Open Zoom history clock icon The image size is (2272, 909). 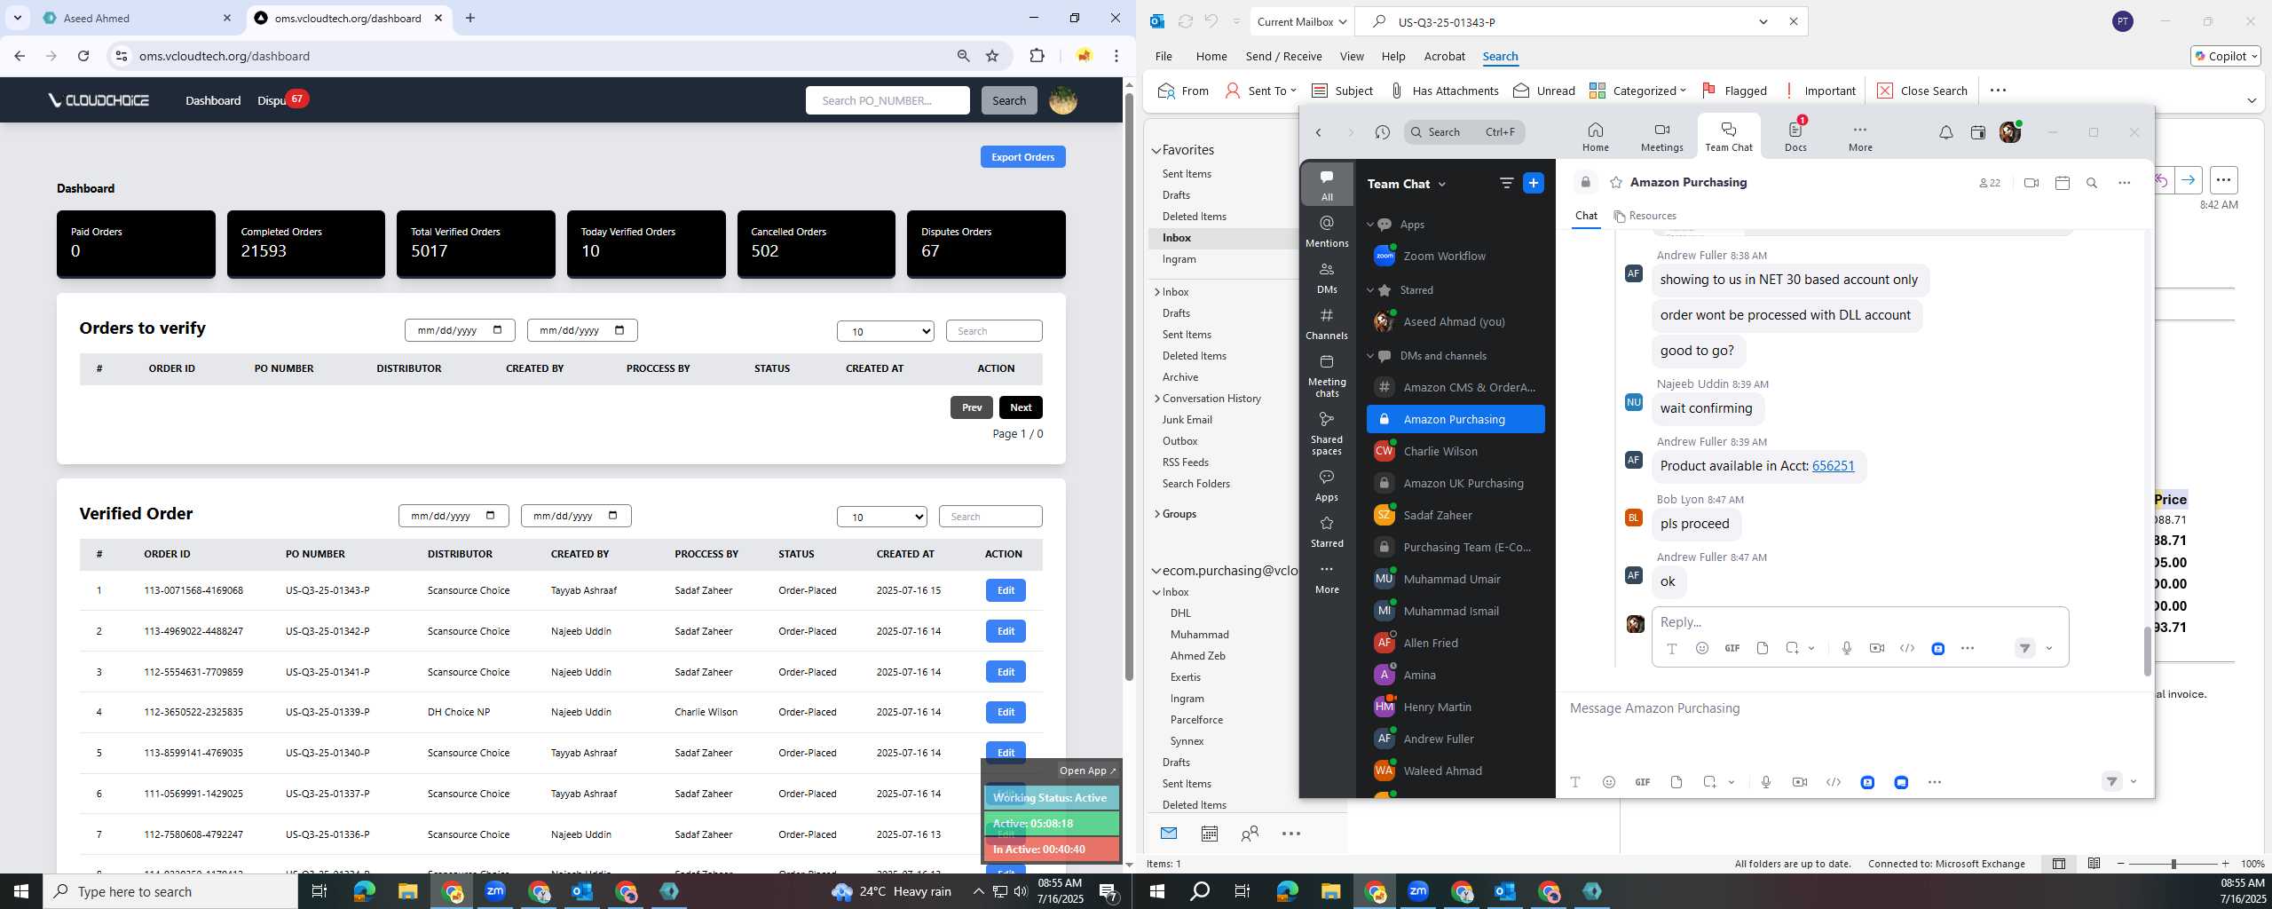point(1382,132)
